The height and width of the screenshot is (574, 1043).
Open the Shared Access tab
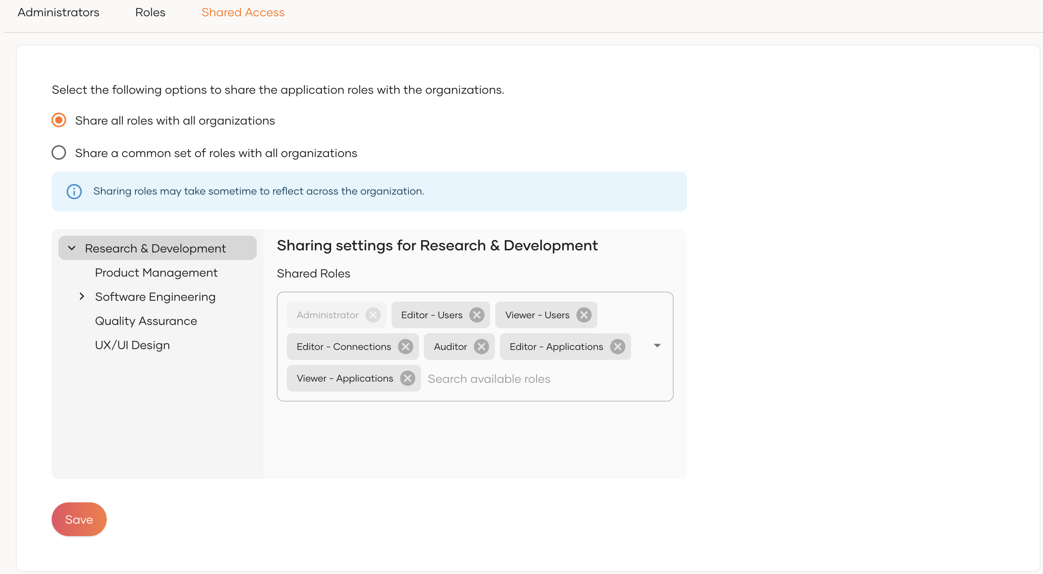243,12
